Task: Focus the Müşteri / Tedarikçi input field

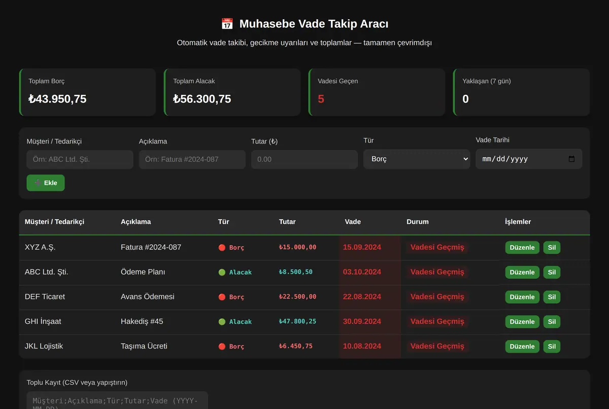Action: click(80, 159)
